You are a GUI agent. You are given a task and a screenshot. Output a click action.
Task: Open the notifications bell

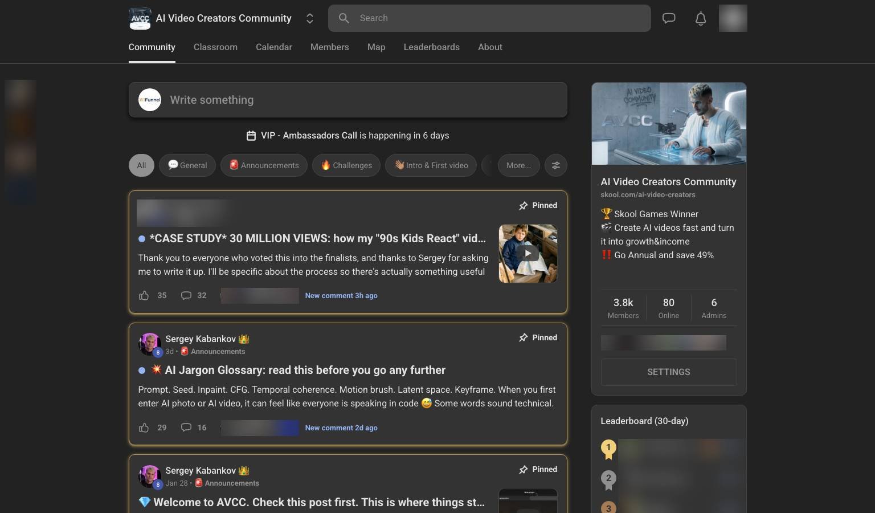coord(701,18)
